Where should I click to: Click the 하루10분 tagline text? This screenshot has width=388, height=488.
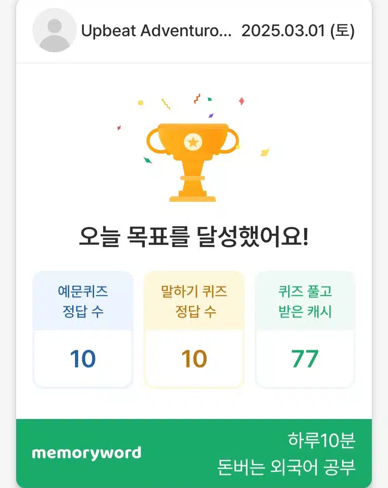coord(321,440)
